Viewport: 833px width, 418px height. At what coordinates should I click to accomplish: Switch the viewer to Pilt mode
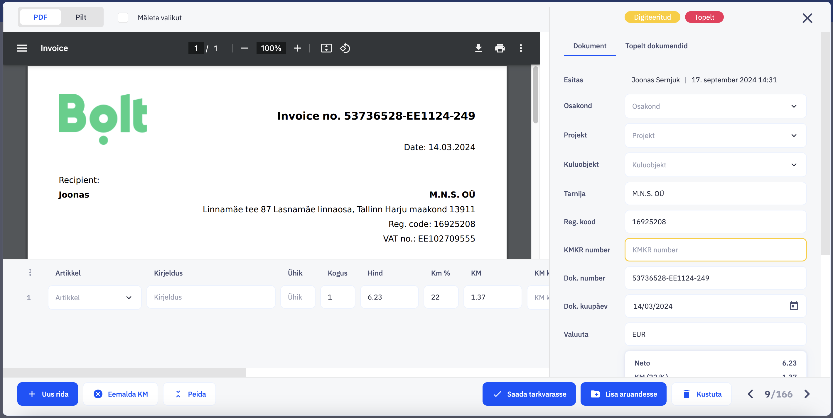point(81,17)
